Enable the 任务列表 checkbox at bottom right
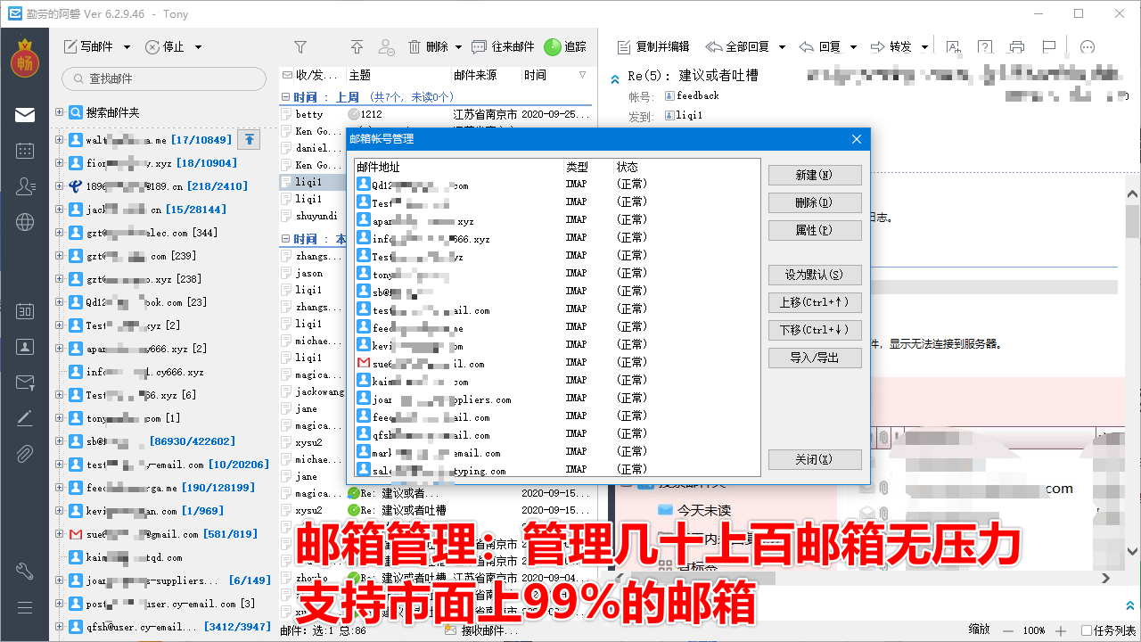The width and height of the screenshot is (1141, 642). [x=1088, y=630]
